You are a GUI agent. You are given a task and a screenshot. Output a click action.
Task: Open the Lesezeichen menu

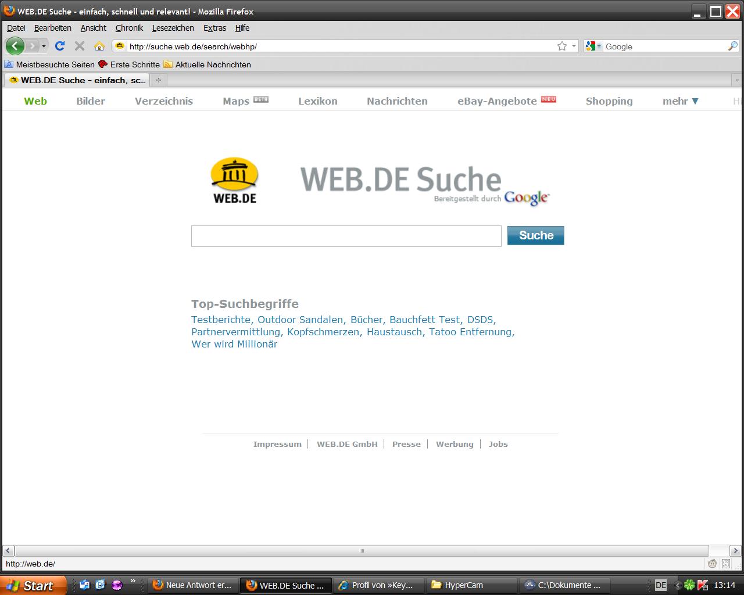click(x=173, y=28)
